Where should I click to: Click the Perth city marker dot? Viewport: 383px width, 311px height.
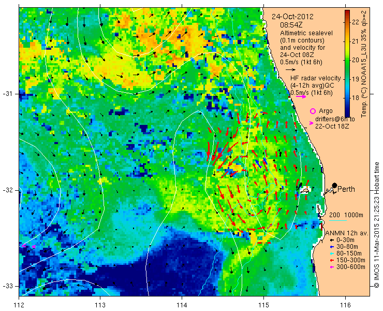pos(334,185)
